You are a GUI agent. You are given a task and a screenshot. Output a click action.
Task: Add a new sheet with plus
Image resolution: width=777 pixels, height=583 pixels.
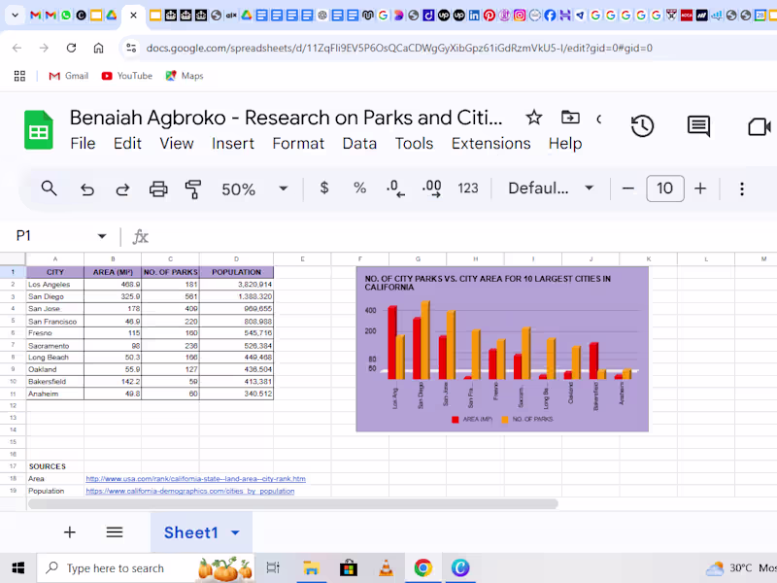(x=70, y=532)
